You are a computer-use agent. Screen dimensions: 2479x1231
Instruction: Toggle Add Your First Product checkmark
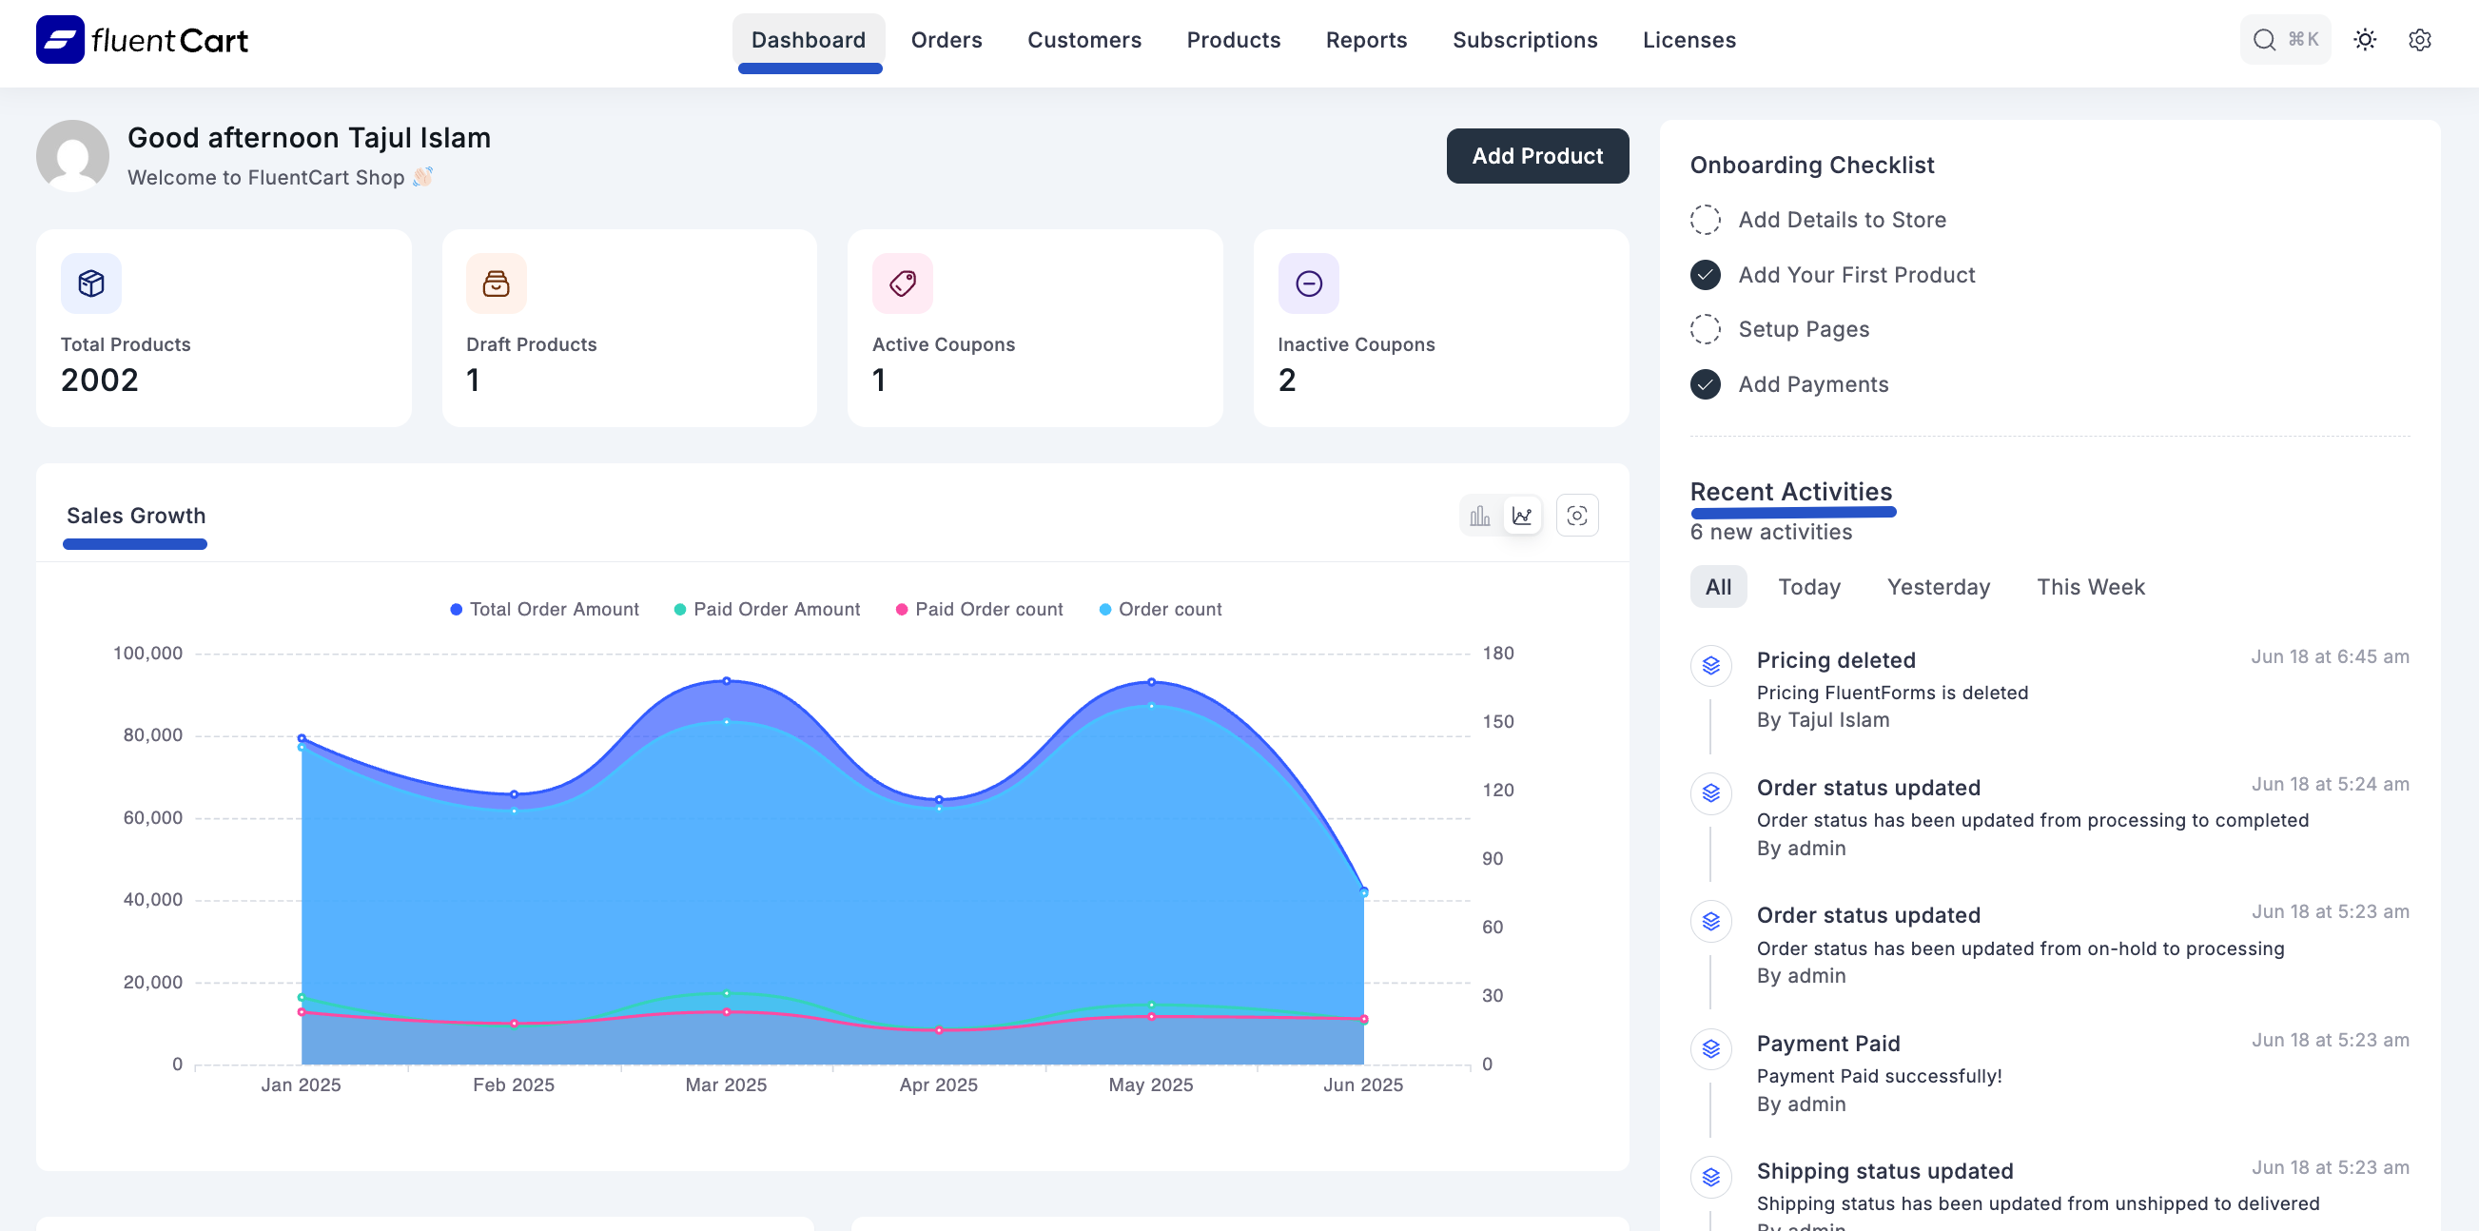(x=1705, y=274)
